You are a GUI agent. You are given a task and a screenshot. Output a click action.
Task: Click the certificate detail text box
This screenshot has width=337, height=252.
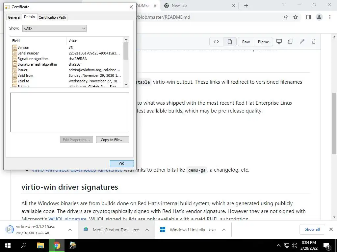(x=69, y=113)
